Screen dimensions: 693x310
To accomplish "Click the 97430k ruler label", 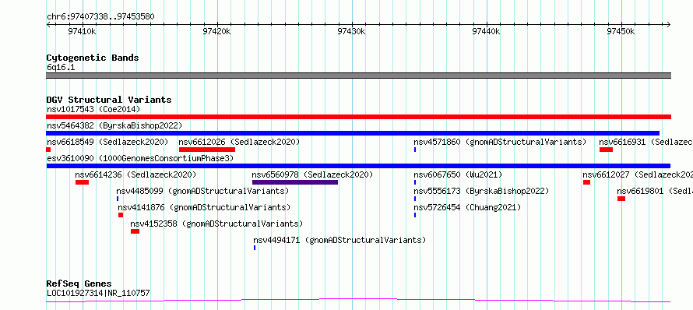I will pos(351,31).
